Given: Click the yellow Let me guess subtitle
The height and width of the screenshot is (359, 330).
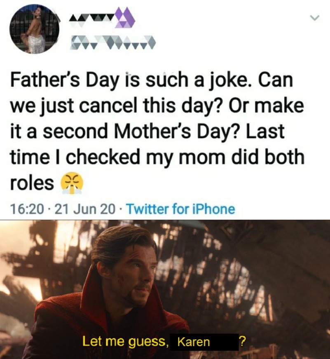Looking at the screenshot, I should [x=125, y=342].
